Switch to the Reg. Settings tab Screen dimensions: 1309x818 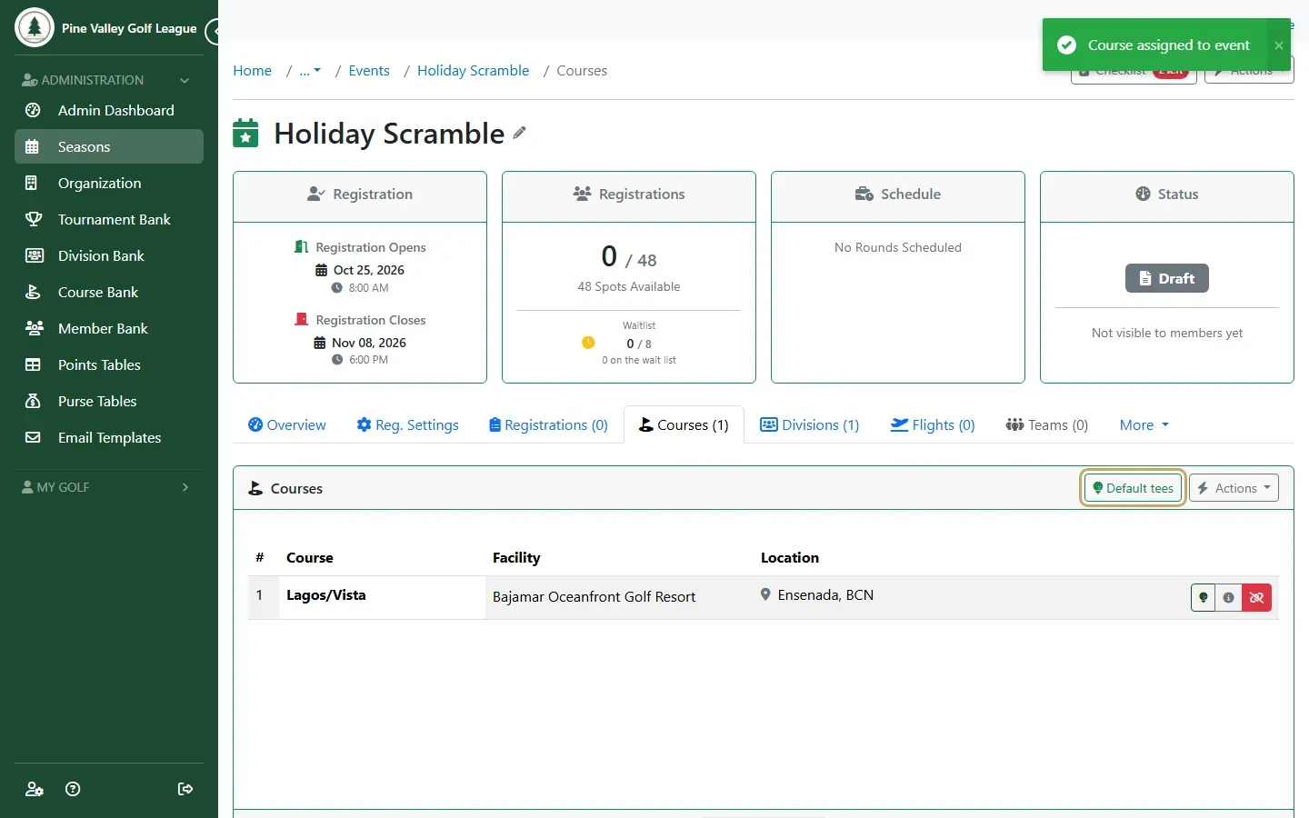[x=407, y=424]
